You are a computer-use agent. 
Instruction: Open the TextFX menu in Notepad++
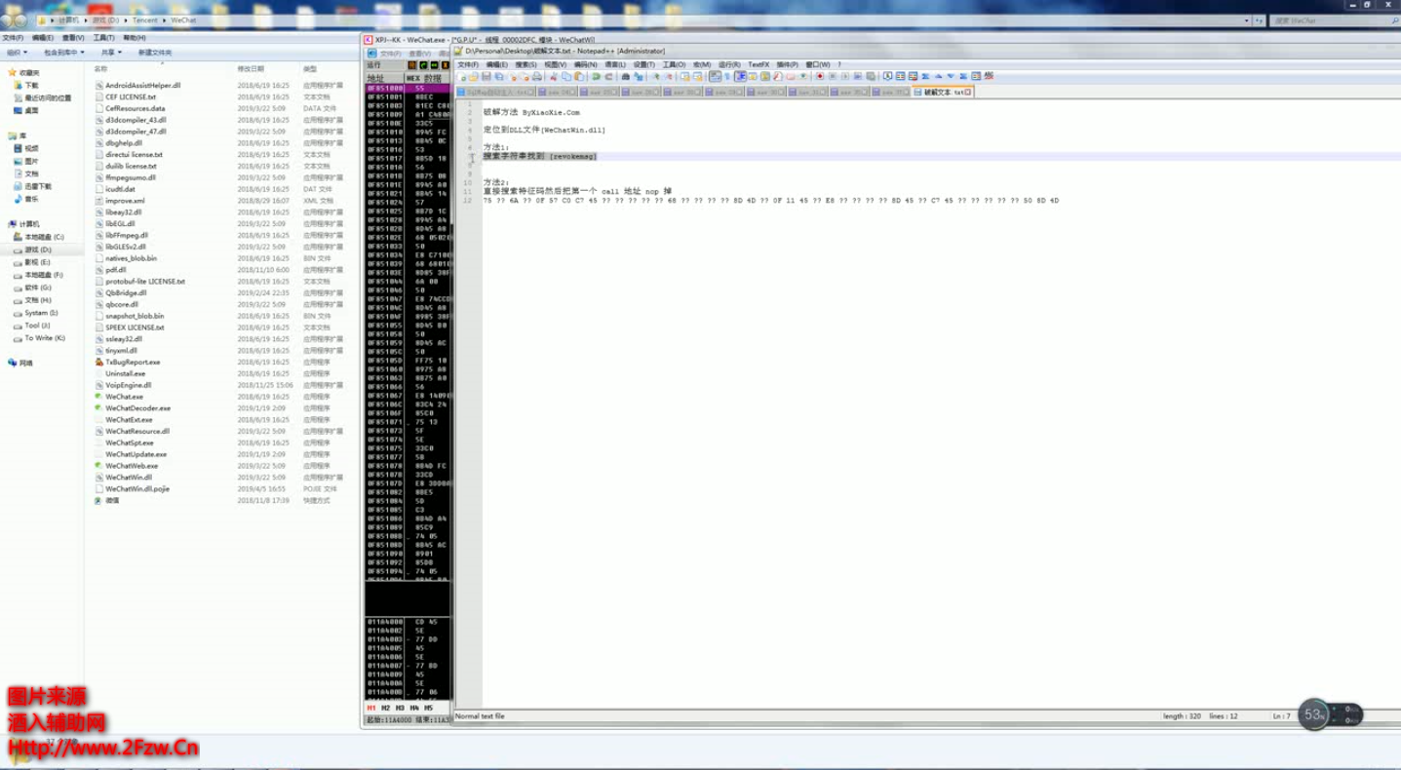[759, 64]
